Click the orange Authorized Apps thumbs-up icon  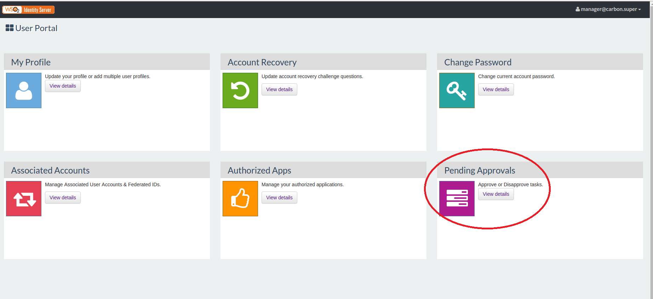coord(240,199)
